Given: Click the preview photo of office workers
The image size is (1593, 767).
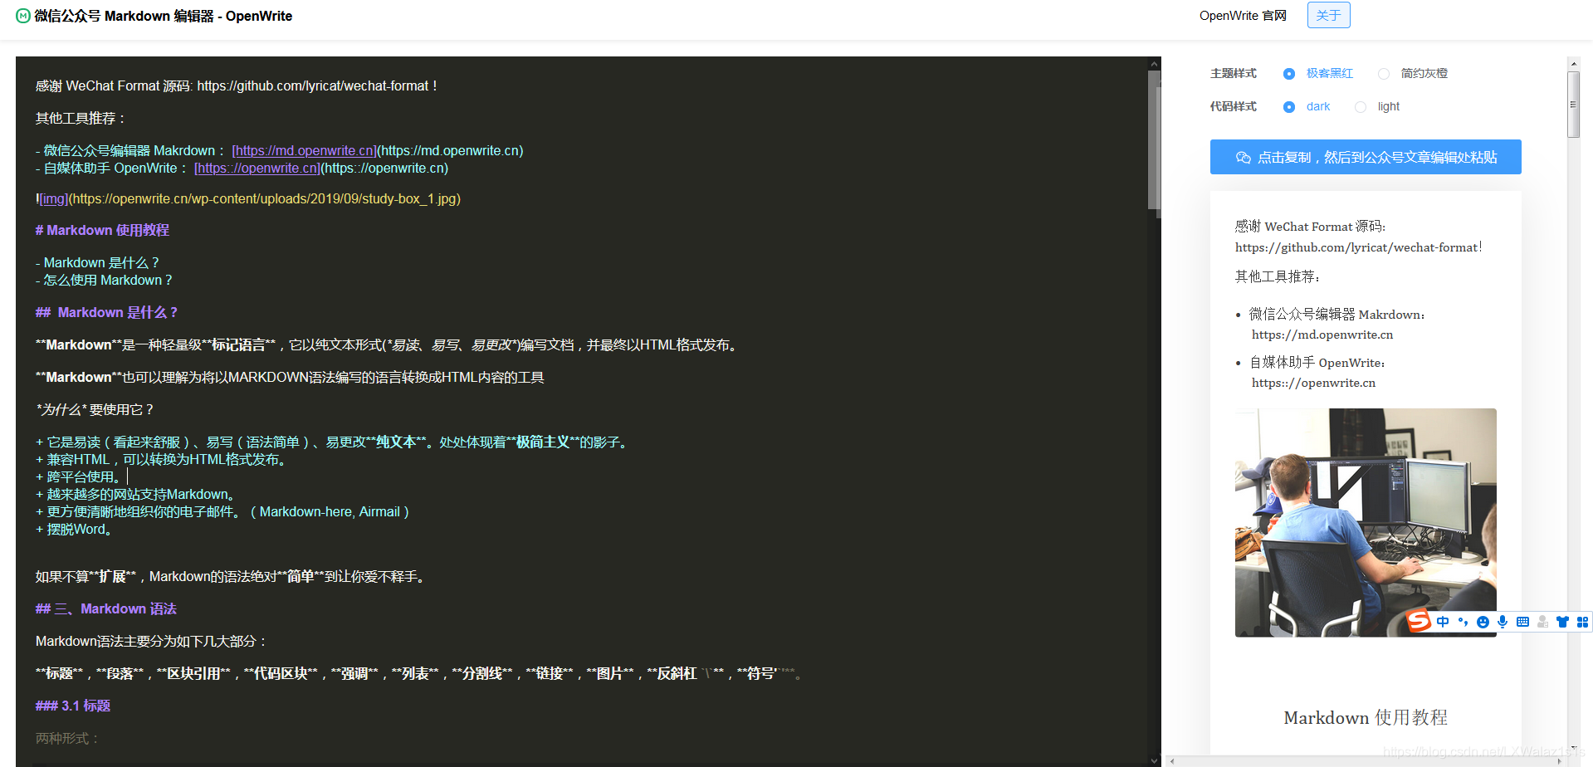Looking at the screenshot, I should [x=1366, y=522].
